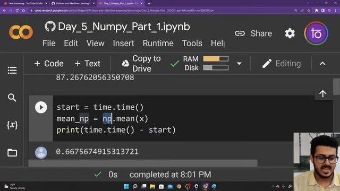Go back in browser history
The height and width of the screenshot is (191, 340).
point(4,11)
